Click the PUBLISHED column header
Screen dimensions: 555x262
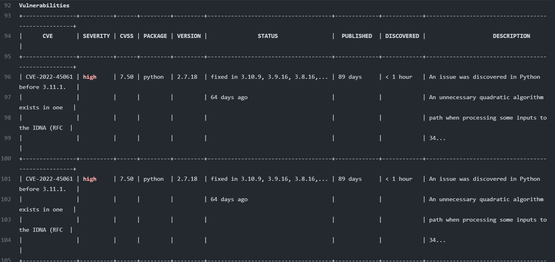tap(357, 36)
